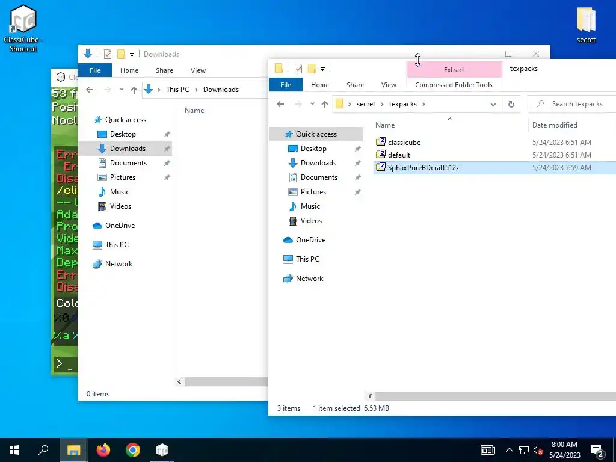
Task: Refresh the texpacks folder view
Action: 511,104
